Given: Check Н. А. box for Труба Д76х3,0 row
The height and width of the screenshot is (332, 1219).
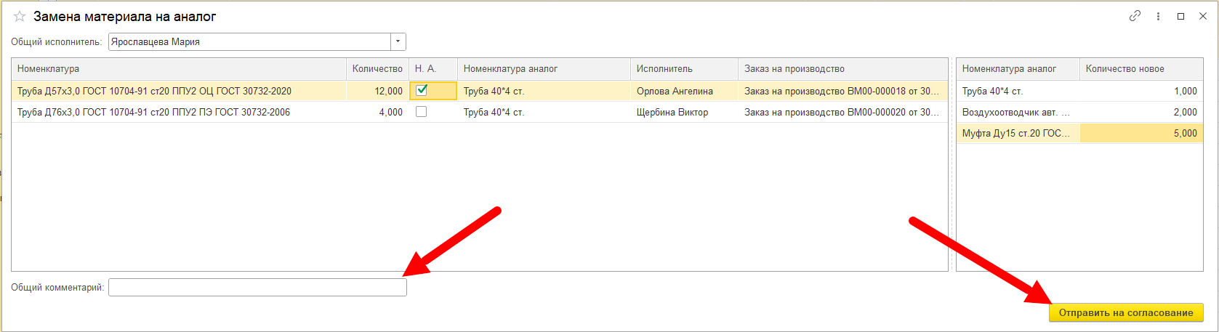Looking at the screenshot, I should coord(421,112).
